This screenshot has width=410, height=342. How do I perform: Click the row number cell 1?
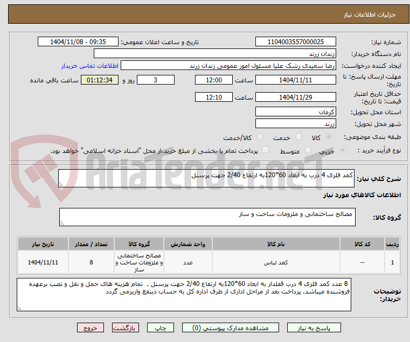point(392,262)
